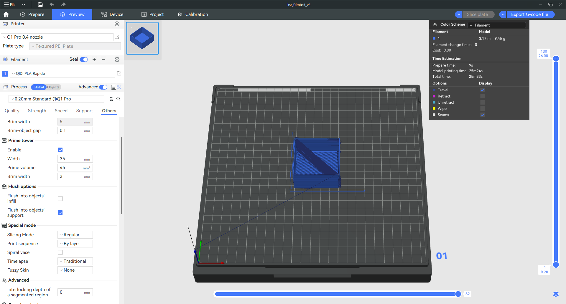Expand the Print sequence dropdown
This screenshot has height=304, width=566.
pos(75,244)
